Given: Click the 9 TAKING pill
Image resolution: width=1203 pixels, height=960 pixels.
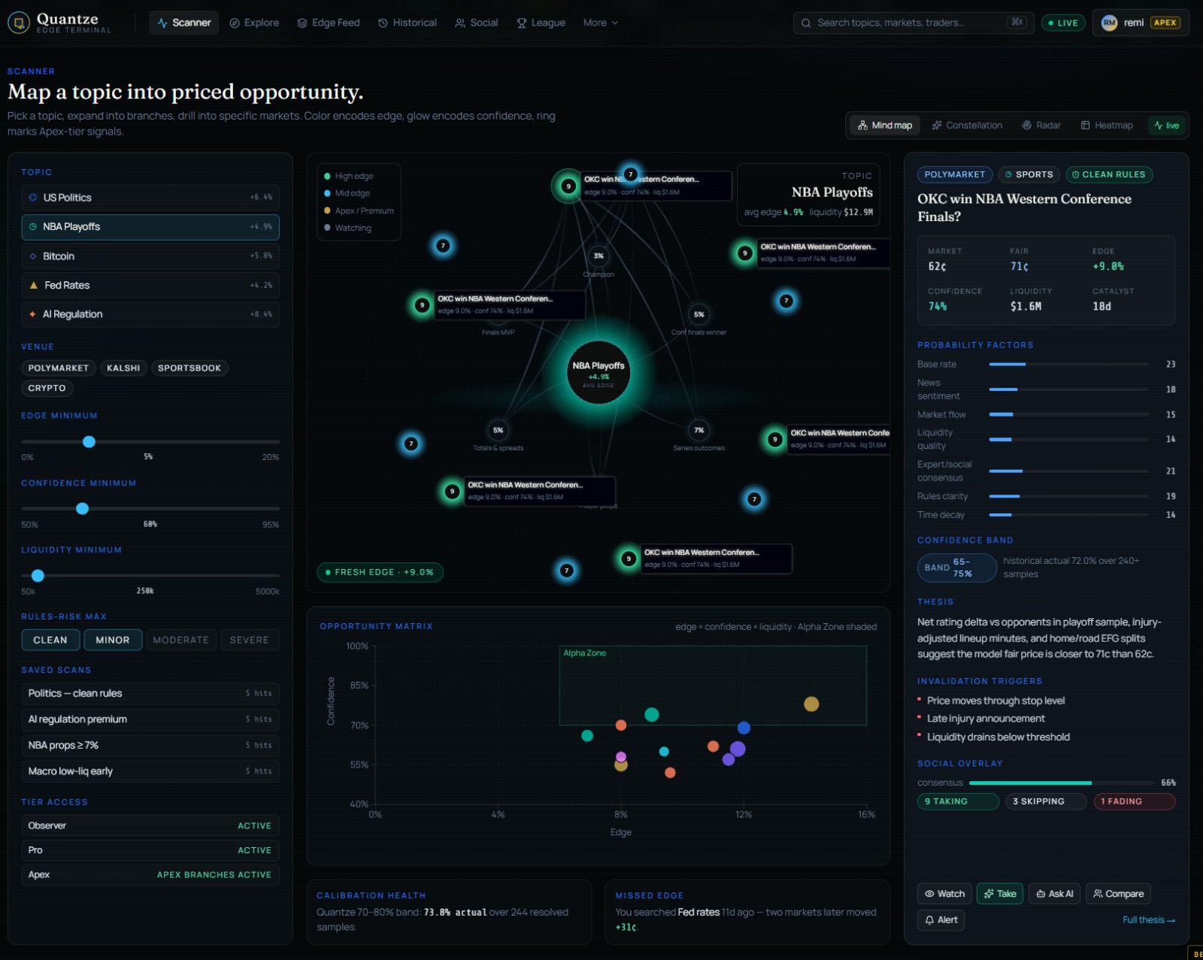Looking at the screenshot, I should 958,802.
